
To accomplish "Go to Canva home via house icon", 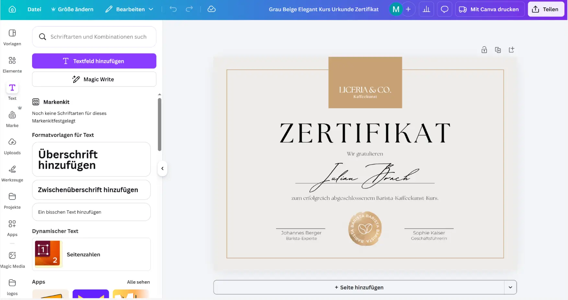I will click(12, 9).
